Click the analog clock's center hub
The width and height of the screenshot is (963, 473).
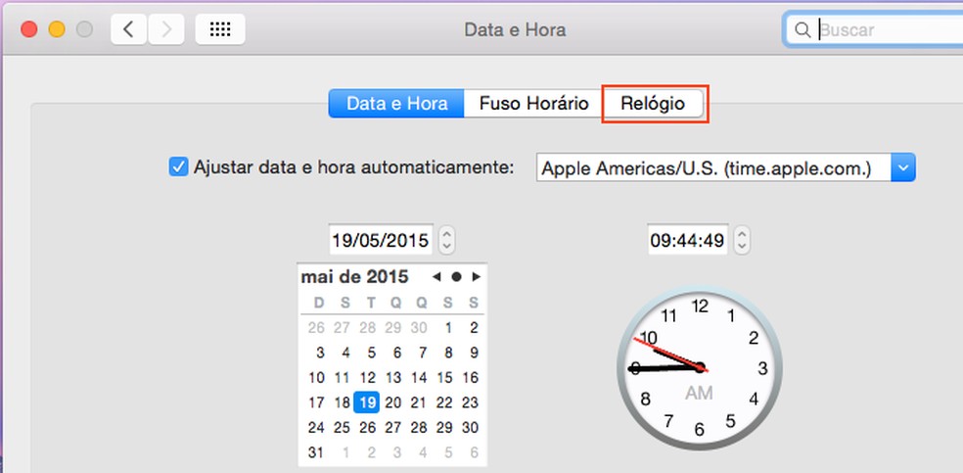click(x=700, y=367)
